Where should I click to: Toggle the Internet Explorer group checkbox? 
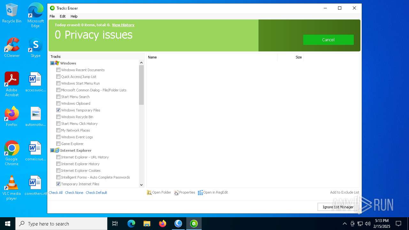(x=52, y=150)
